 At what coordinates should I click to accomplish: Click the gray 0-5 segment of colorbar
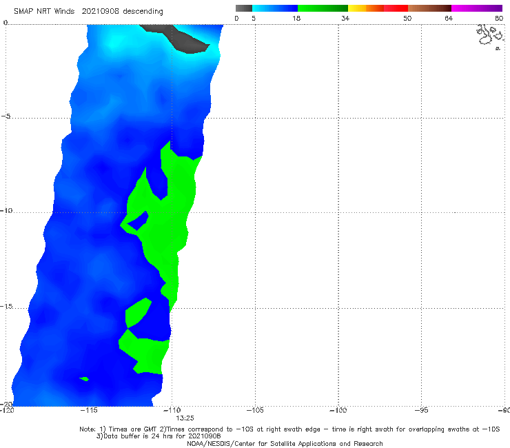coord(244,8)
